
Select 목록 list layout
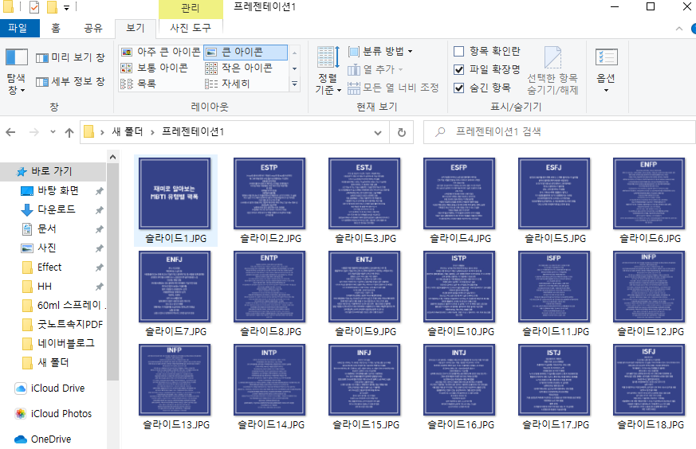coord(139,84)
